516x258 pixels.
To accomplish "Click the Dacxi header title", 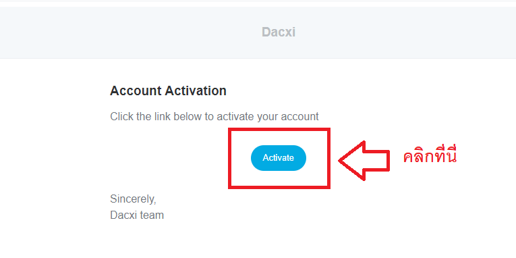I will coord(279,32).
